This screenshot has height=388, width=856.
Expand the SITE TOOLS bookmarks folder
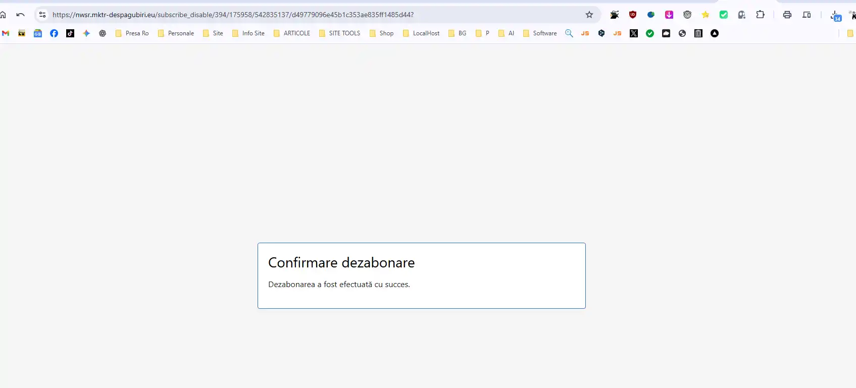[x=339, y=33]
